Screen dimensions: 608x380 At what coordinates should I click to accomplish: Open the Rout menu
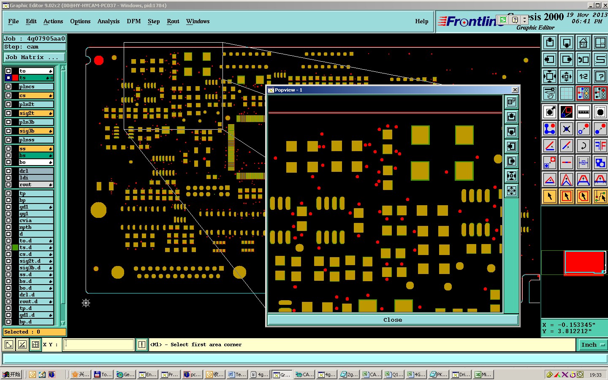point(173,21)
